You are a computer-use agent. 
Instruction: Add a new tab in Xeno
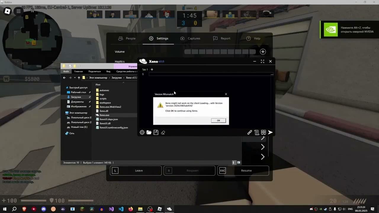tap(152, 70)
